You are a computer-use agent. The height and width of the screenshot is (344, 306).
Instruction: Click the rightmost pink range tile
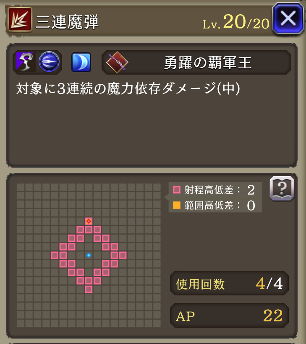click(123, 255)
